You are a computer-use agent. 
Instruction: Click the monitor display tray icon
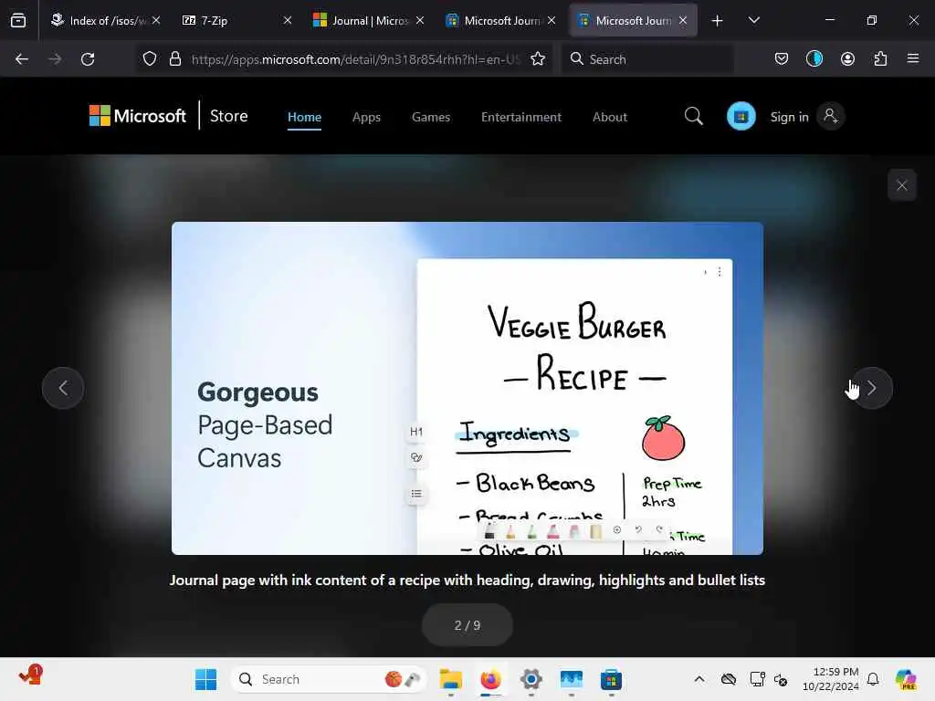[757, 679]
